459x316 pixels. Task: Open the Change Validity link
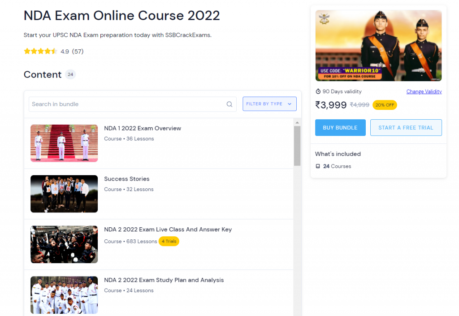point(424,91)
